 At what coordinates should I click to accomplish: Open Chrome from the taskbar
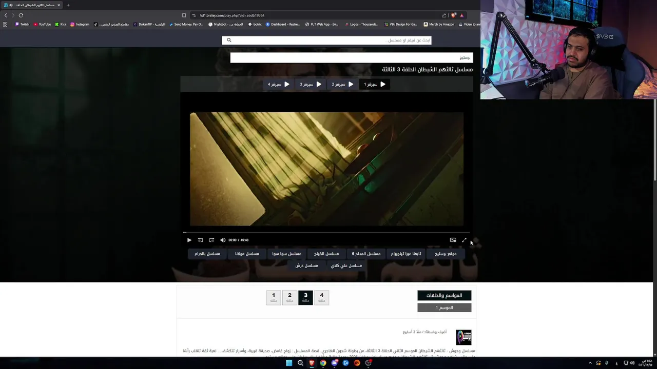pyautogui.click(x=323, y=363)
